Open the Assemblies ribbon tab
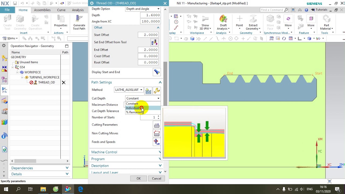The image size is (345, 194). click(42, 10)
